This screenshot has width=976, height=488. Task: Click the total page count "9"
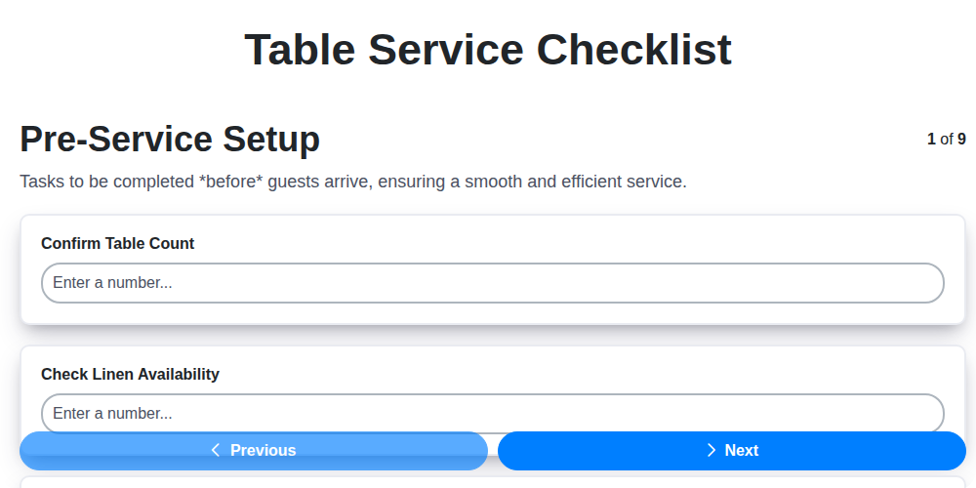961,140
